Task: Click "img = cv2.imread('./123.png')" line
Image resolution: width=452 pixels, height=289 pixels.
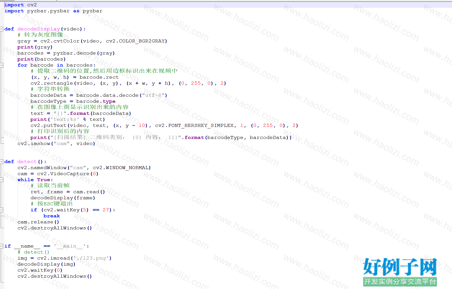Action: coord(64,258)
